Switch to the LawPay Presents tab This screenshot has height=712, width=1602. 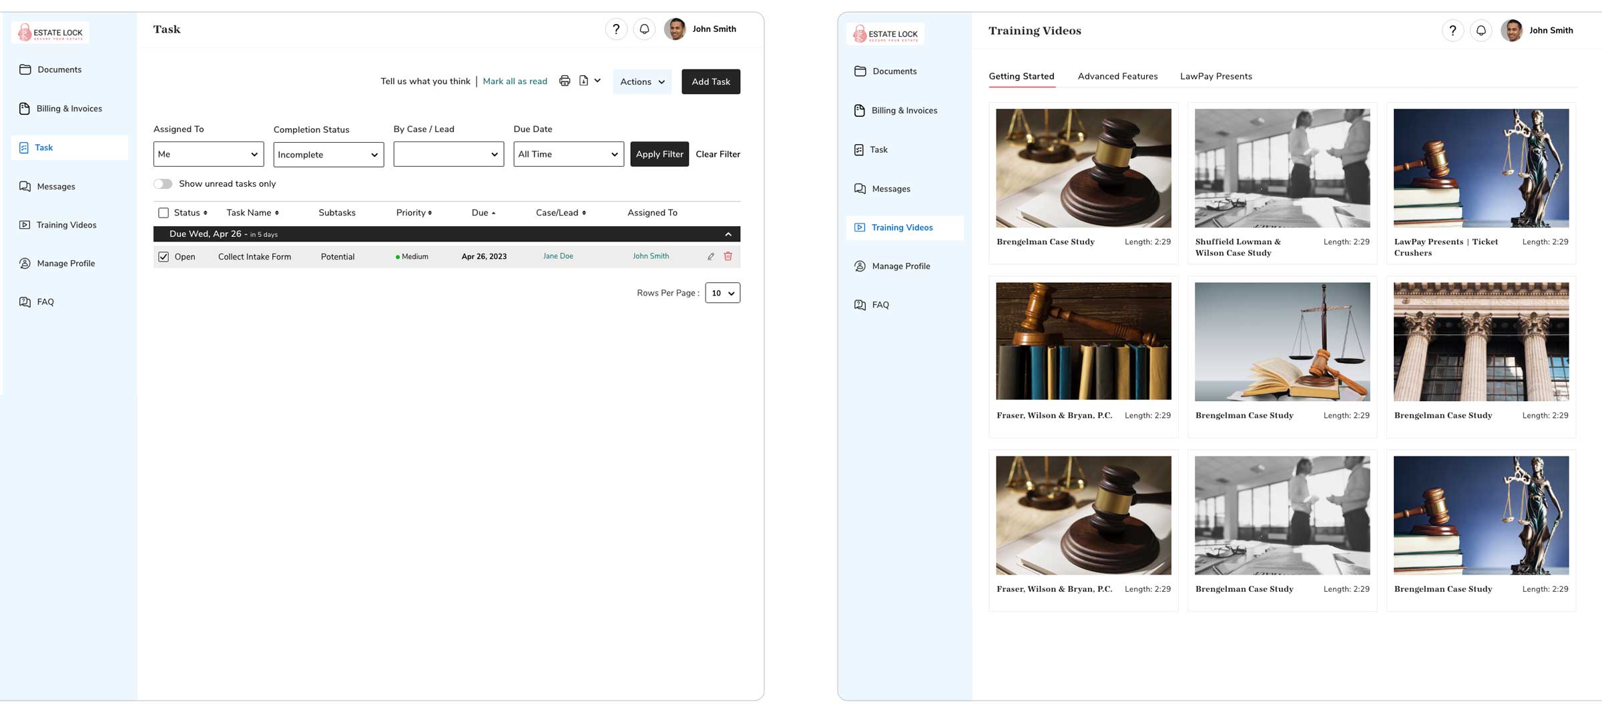1216,77
